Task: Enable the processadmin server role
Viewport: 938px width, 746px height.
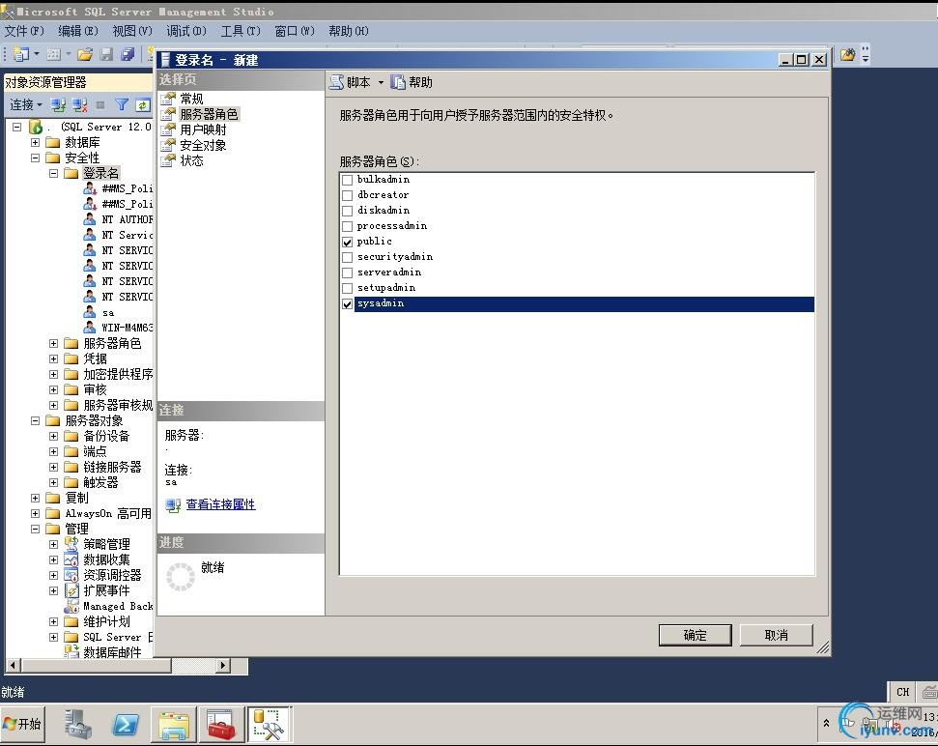Action: coord(347,226)
